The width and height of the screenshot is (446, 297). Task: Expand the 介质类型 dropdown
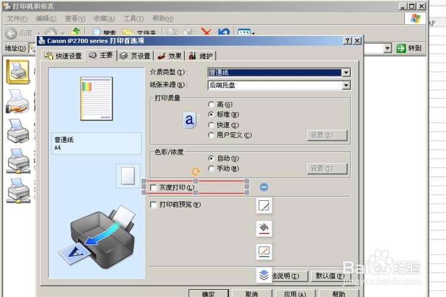pyautogui.click(x=346, y=72)
